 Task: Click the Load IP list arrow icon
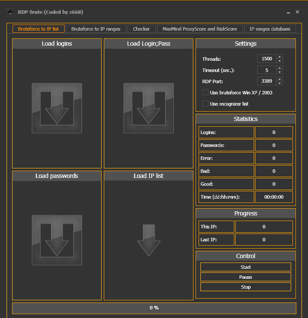coord(149,240)
